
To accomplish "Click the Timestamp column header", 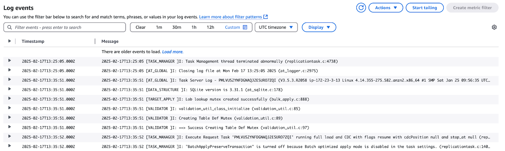I will tap(33, 41).
